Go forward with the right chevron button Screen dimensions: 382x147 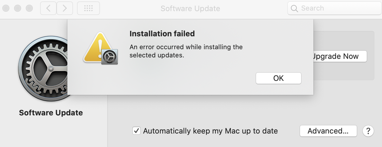[x=65, y=8]
